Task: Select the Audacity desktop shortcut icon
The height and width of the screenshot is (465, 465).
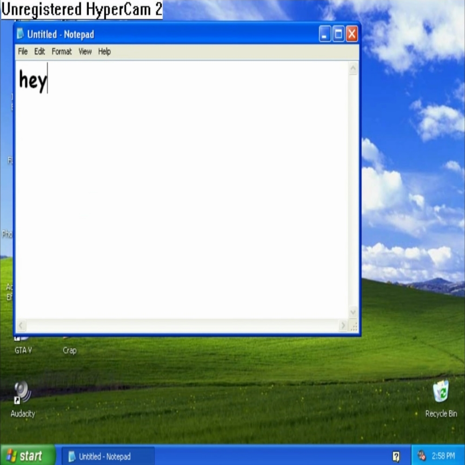Action: pos(22,392)
